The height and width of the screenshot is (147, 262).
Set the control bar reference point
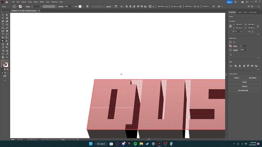click(150, 7)
